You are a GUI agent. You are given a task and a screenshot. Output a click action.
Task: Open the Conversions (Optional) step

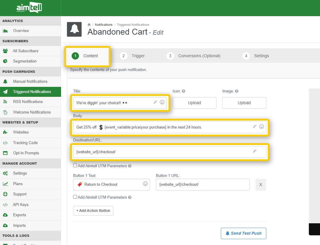(193, 56)
